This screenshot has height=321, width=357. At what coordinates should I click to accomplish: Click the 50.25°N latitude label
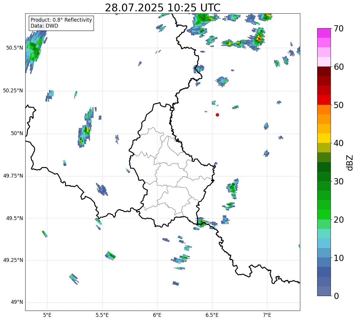tap(13, 91)
